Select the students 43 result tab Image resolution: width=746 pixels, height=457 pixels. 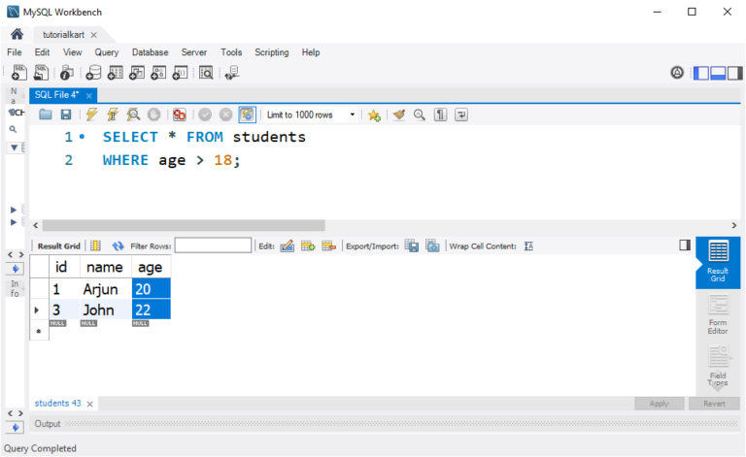click(x=57, y=404)
